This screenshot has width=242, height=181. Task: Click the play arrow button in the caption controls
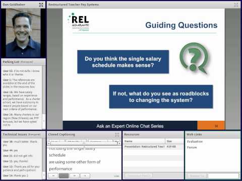tap(85, 175)
